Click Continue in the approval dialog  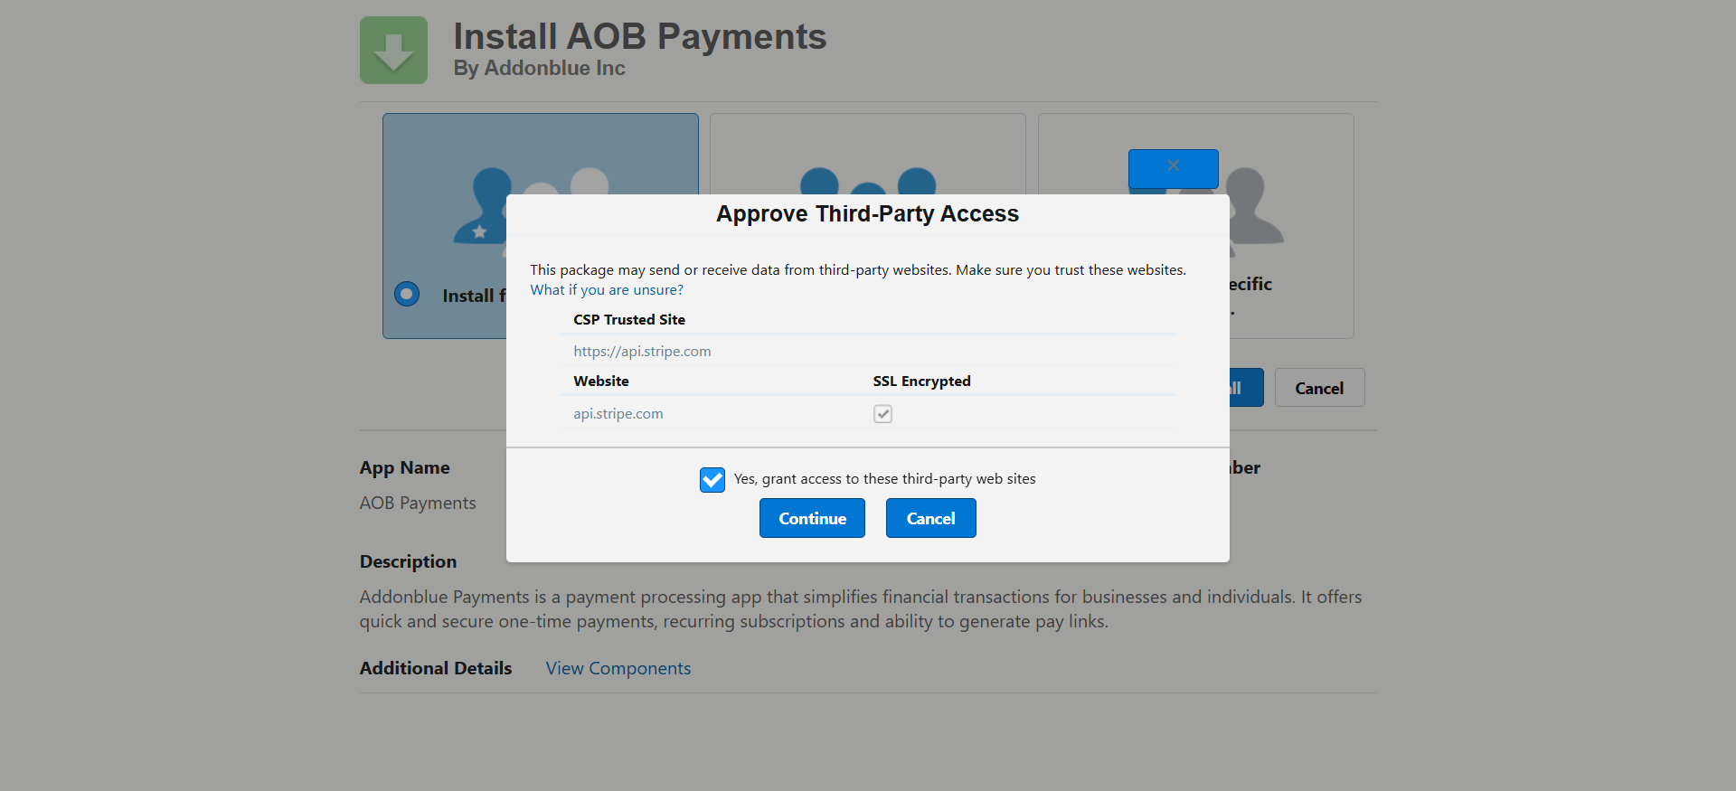click(812, 518)
